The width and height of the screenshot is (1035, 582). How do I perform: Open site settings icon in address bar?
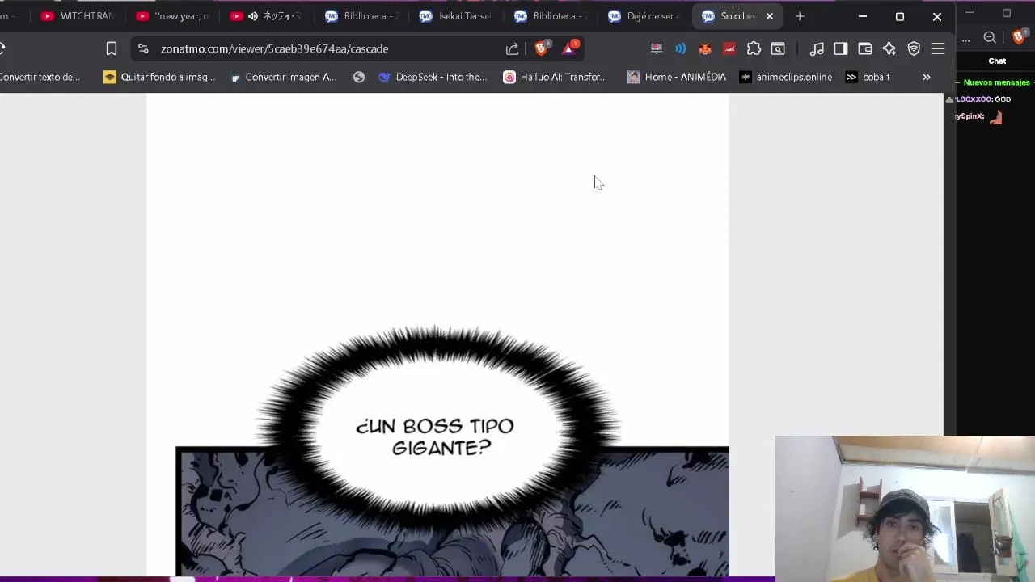point(143,48)
